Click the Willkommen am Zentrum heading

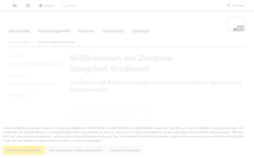click(121, 63)
